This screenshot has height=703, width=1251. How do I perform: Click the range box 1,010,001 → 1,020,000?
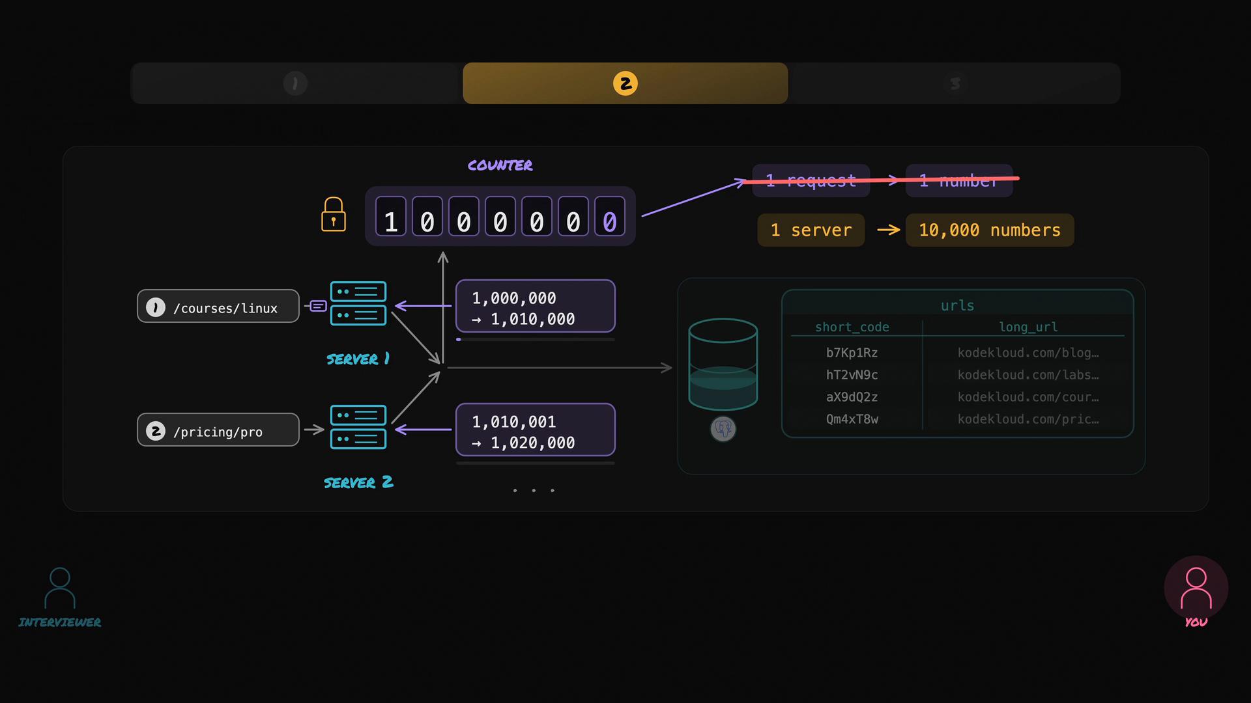[x=536, y=430]
